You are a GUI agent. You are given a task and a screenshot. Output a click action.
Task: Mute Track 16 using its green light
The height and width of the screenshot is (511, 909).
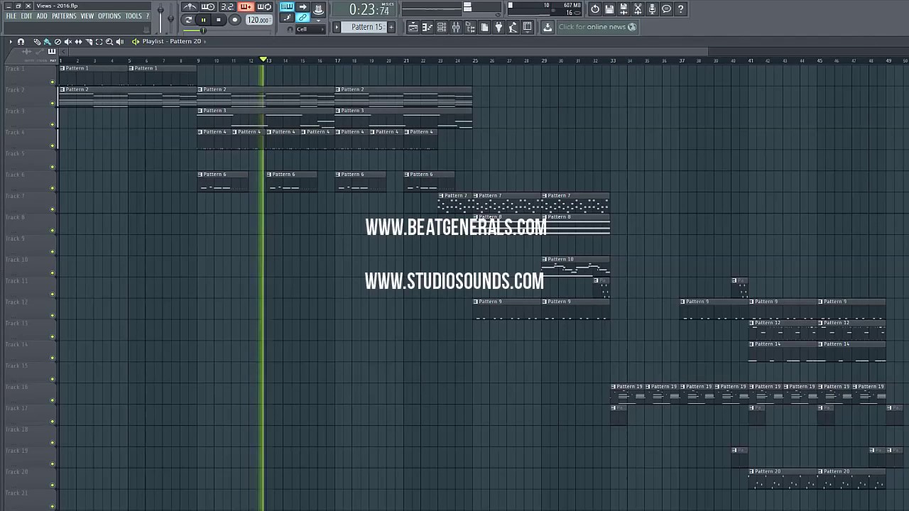(53, 400)
